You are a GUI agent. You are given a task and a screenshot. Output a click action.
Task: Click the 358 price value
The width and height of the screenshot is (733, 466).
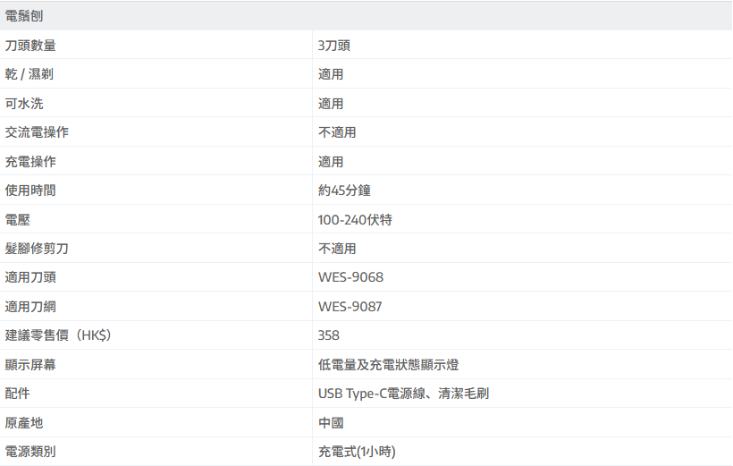click(329, 335)
